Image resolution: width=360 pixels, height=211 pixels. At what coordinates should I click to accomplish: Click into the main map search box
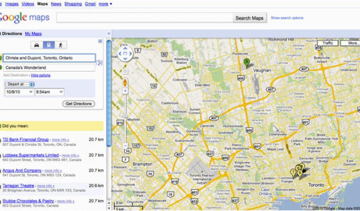144,18
